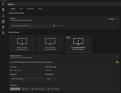
Task: Toggle Allow G-SYNC for selected display
Action: point(117,62)
